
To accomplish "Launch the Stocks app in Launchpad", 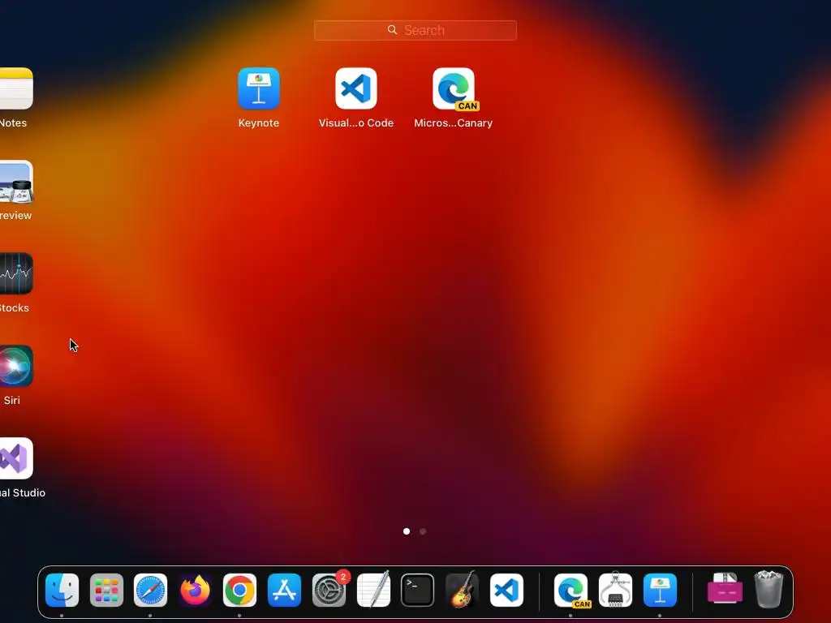I will point(16,273).
